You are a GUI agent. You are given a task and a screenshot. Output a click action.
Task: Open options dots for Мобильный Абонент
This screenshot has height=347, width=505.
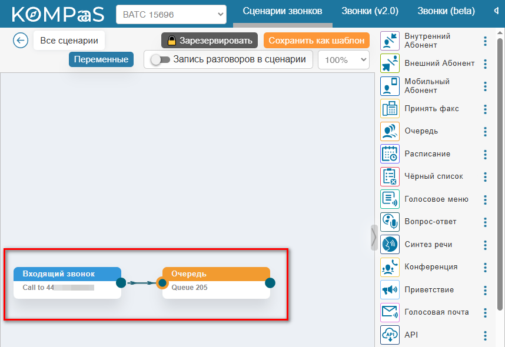pos(485,86)
